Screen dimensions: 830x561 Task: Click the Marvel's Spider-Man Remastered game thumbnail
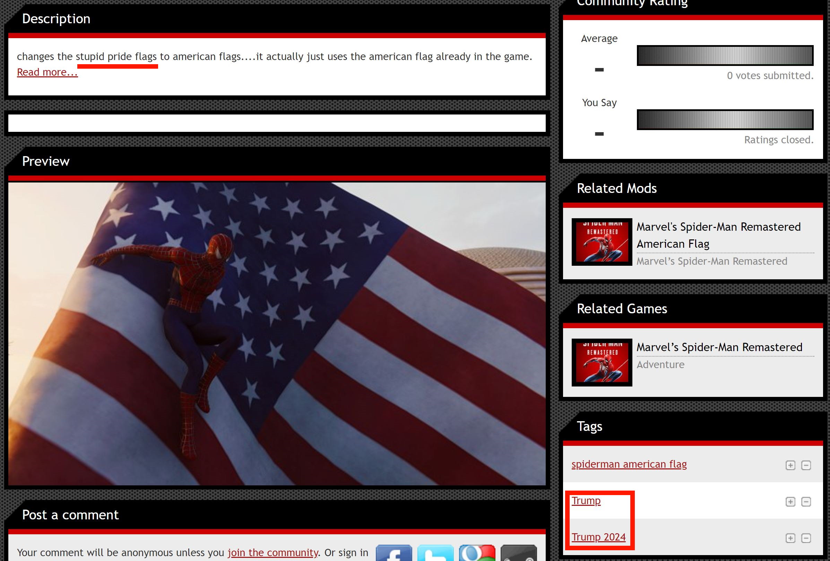point(602,362)
